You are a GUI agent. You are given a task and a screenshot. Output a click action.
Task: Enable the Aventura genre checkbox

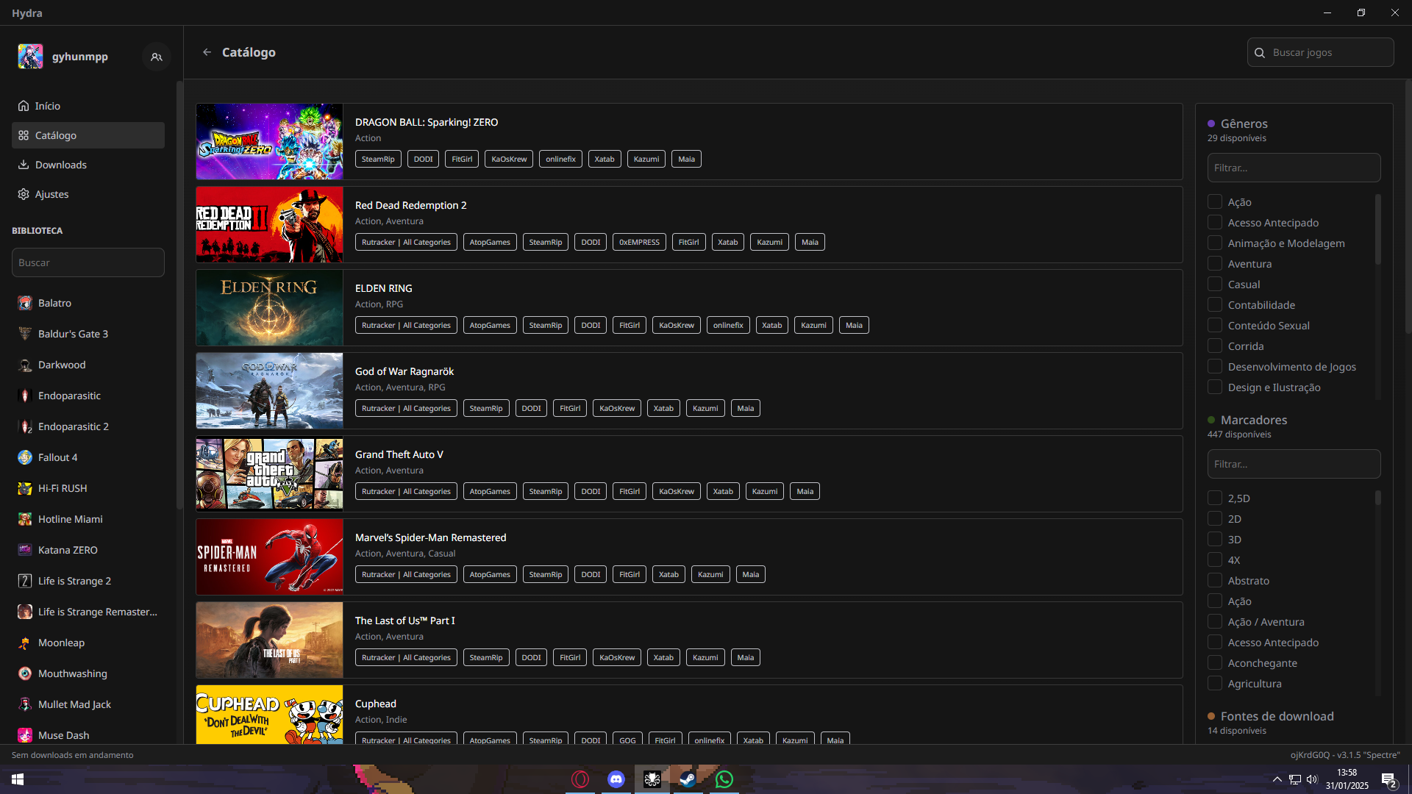1215,263
